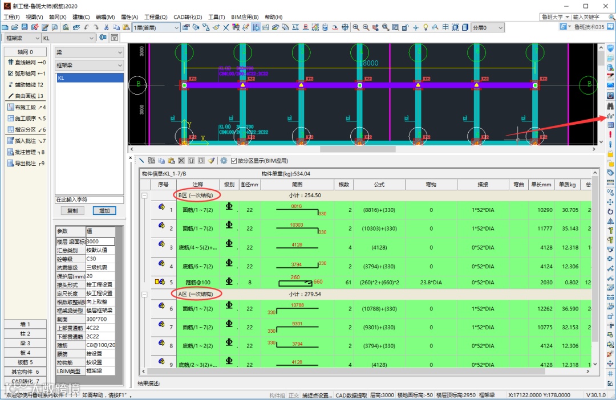Click the move-up arrow icon in rebar panel
The image size is (616, 400).
[x=192, y=161]
